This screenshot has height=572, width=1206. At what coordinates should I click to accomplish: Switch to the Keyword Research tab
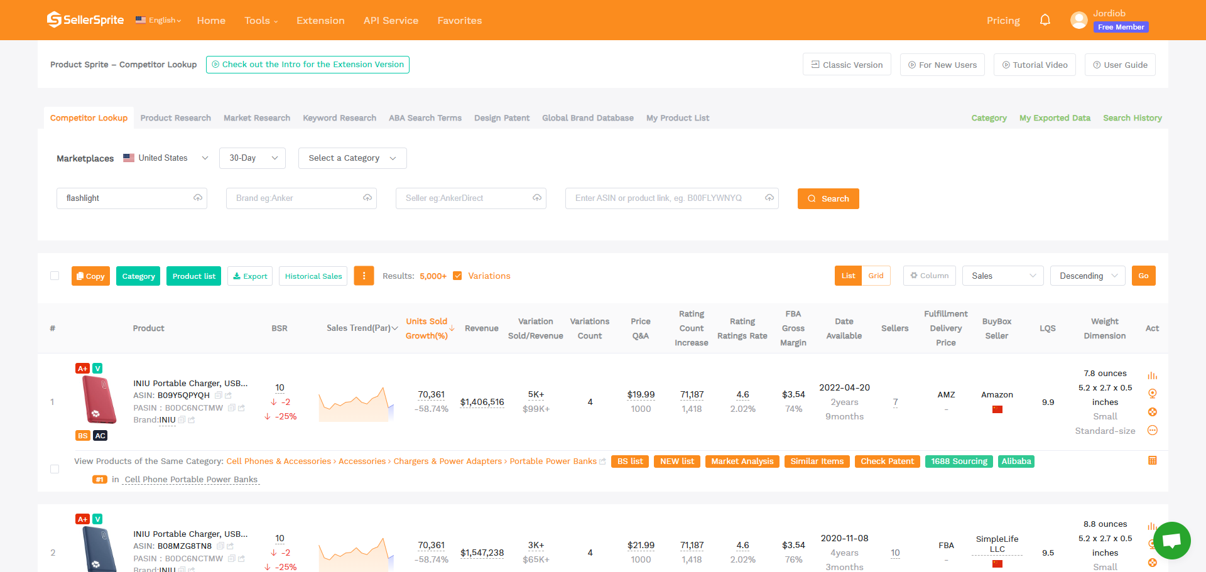pyautogui.click(x=339, y=118)
